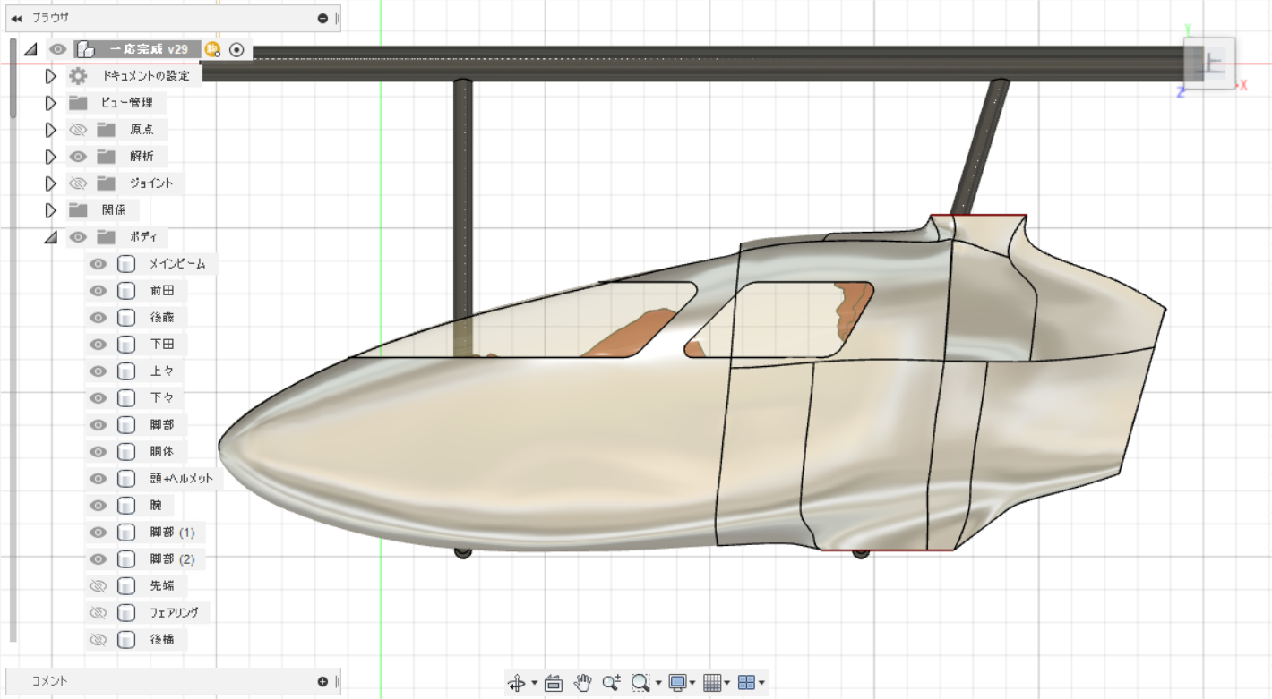Screen dimensions: 1272x699
Task: Collapse the ボディ folder
Action: click(51, 237)
